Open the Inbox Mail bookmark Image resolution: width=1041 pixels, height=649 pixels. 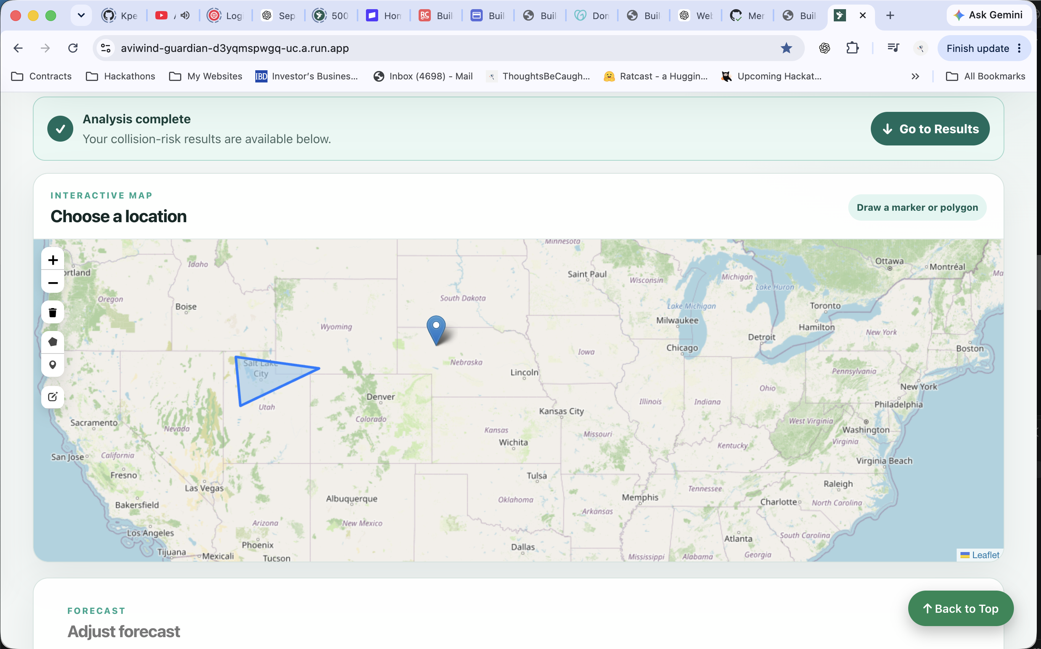(x=423, y=76)
